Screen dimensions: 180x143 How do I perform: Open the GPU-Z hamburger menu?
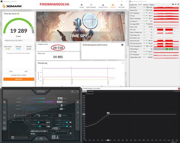click(178, 4)
